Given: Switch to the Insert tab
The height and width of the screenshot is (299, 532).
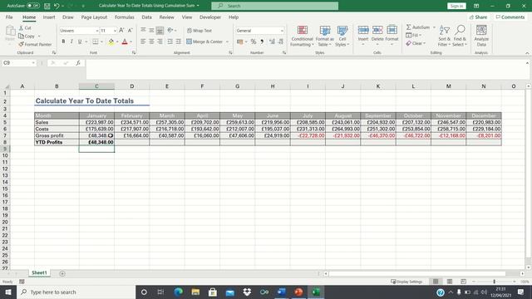Looking at the screenshot, I should click(49, 17).
